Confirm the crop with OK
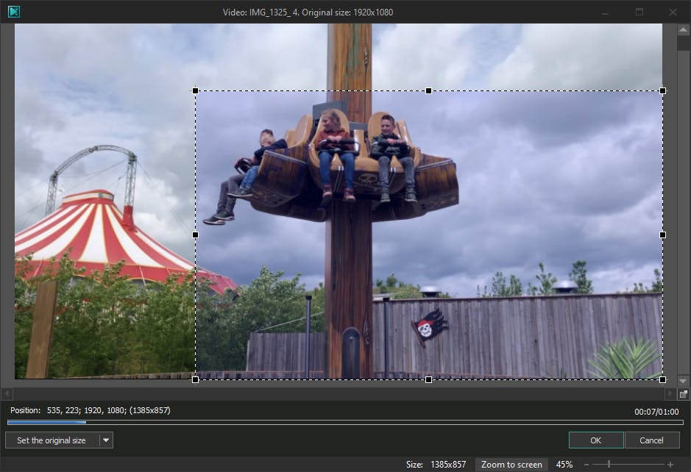 tap(595, 440)
